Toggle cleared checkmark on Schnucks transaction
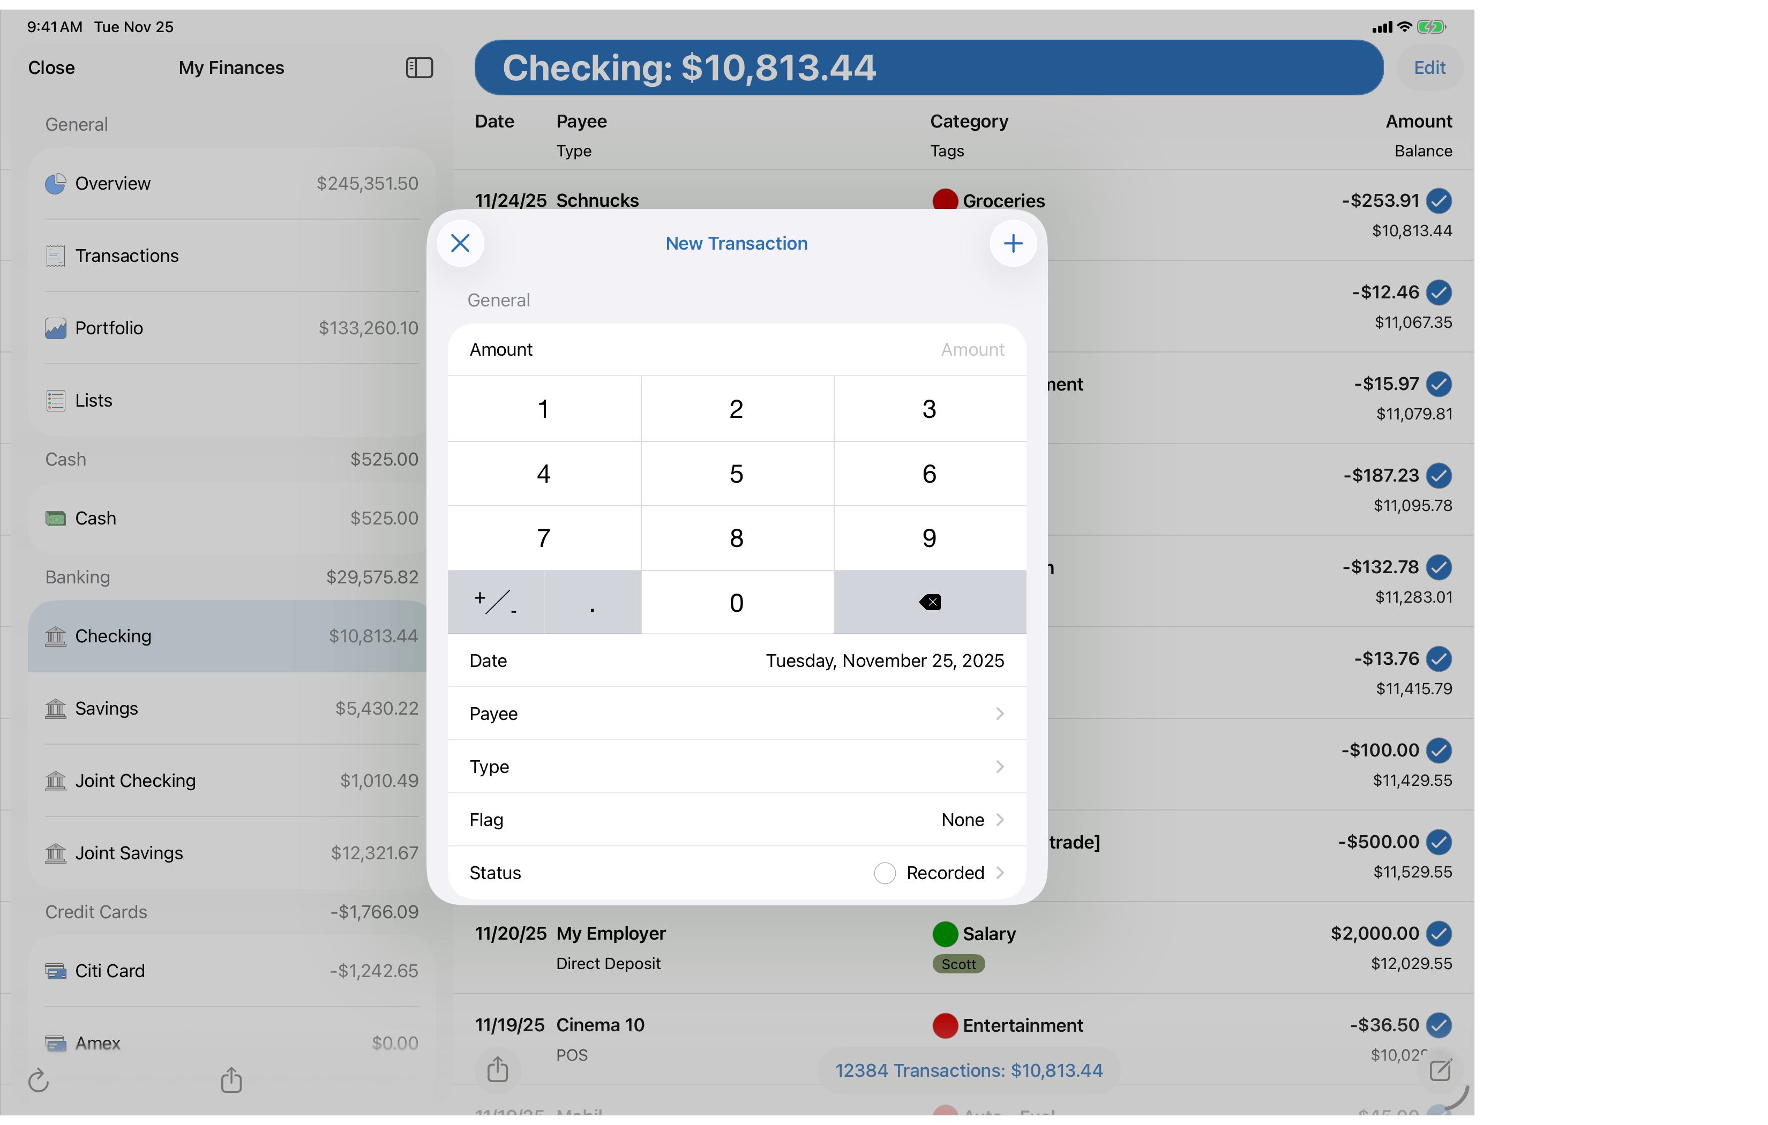The image size is (1768, 1125). (1439, 200)
